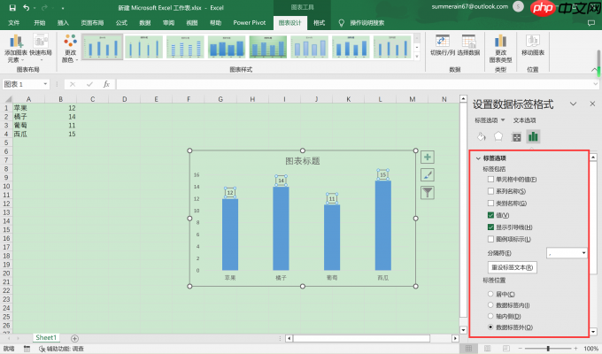
Task: Select Center label position radio
Action: point(490,294)
